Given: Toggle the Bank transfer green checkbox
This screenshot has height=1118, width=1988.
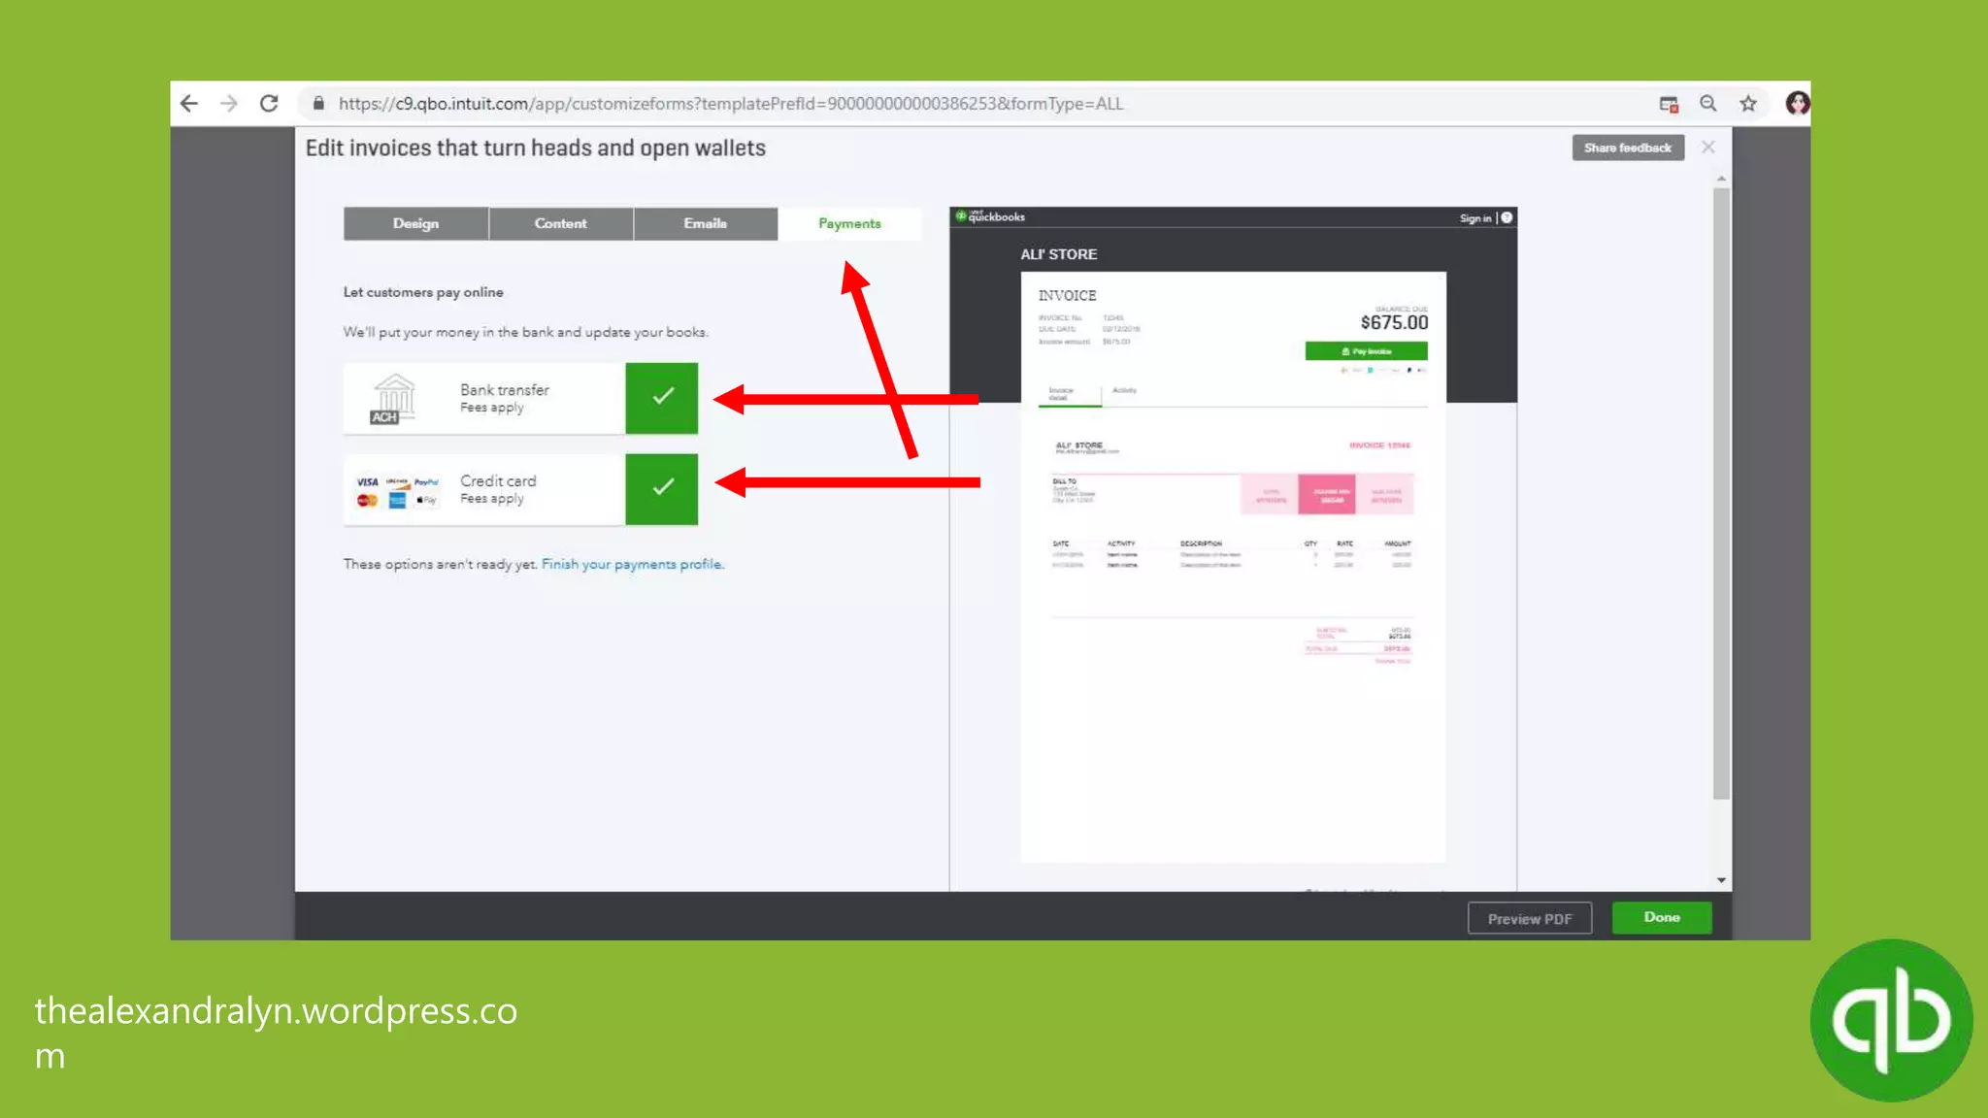Looking at the screenshot, I should coord(662,397).
